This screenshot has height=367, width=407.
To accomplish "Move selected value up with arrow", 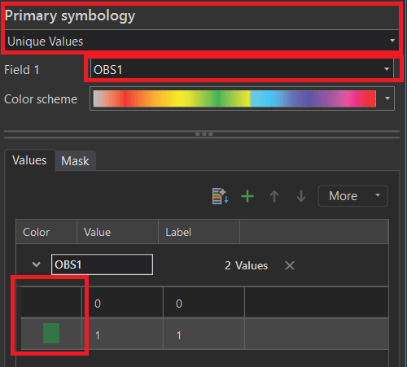I will [274, 196].
